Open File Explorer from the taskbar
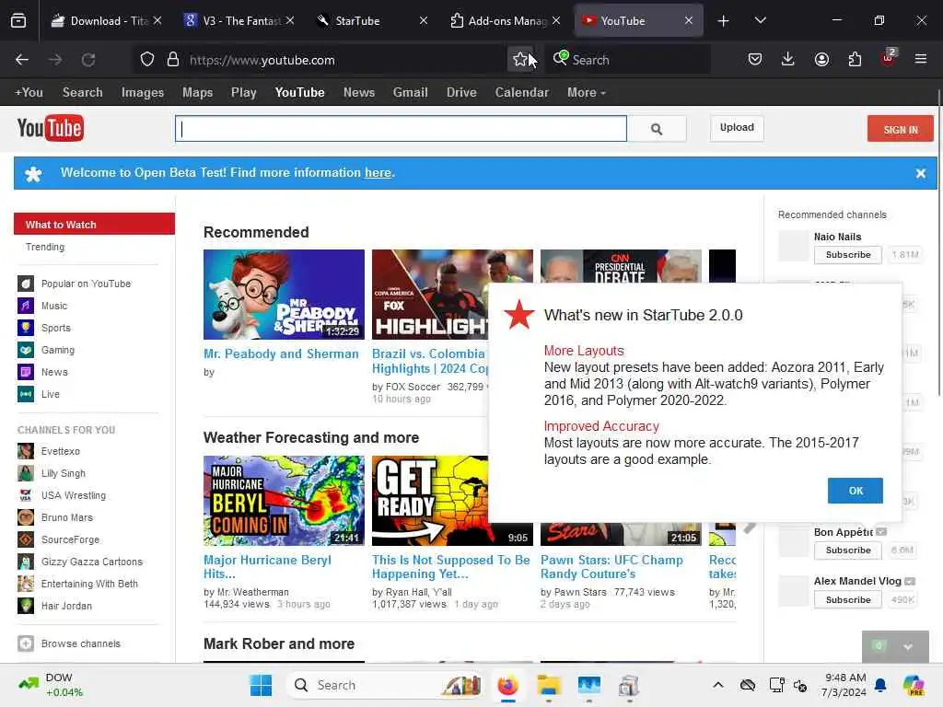 tap(549, 685)
